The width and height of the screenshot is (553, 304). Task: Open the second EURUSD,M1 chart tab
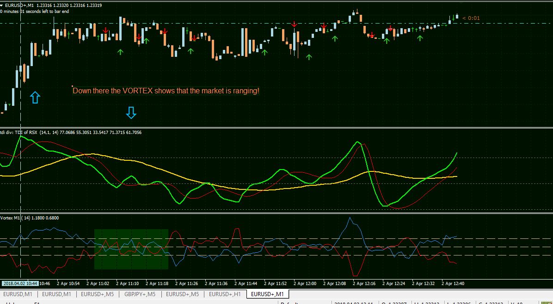point(56,294)
